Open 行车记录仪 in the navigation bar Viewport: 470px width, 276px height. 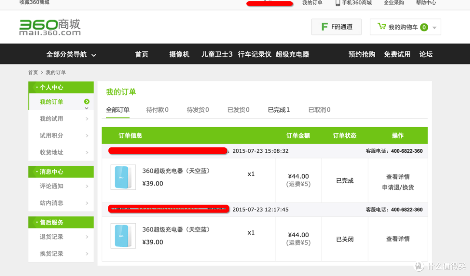[255, 54]
